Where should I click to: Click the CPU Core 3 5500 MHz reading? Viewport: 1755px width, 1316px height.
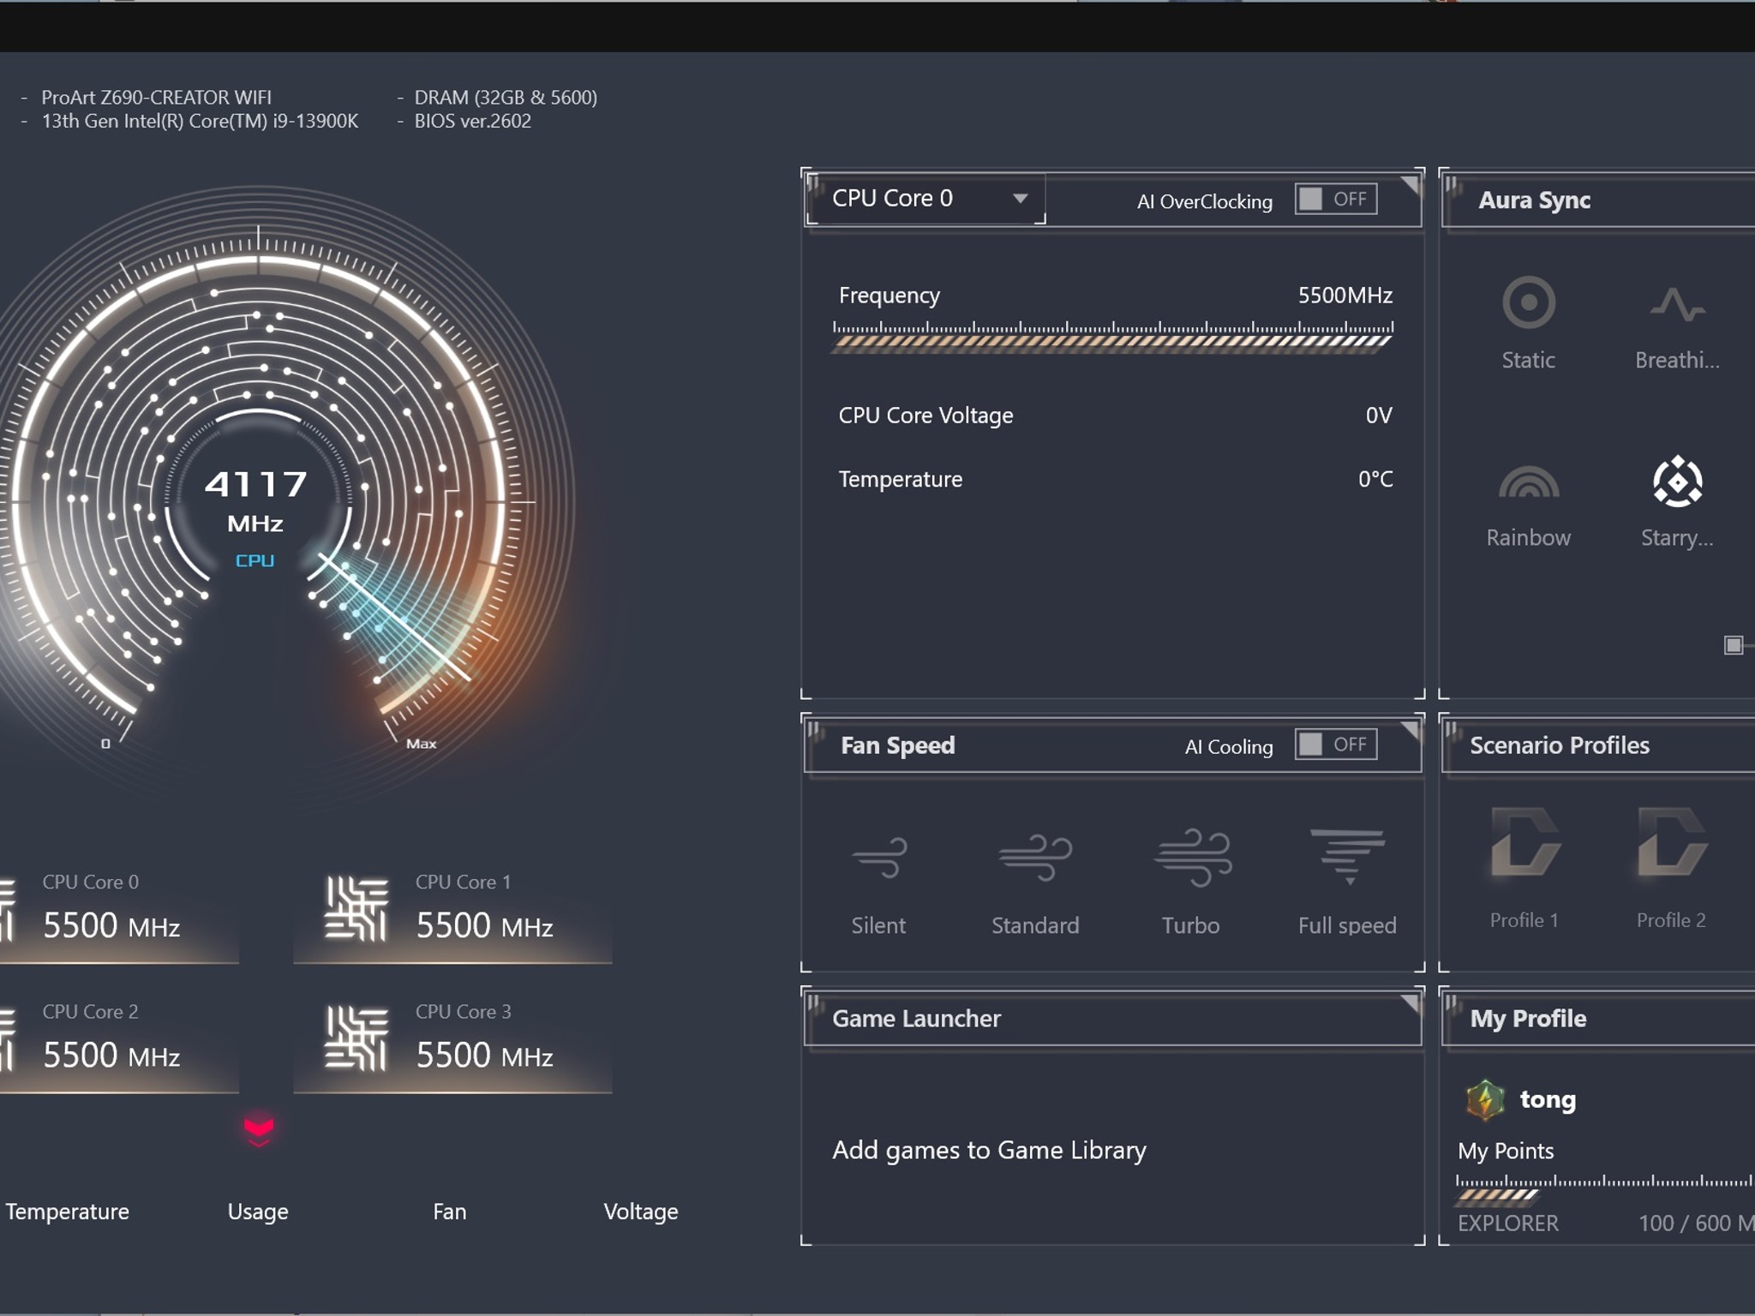484,1056
